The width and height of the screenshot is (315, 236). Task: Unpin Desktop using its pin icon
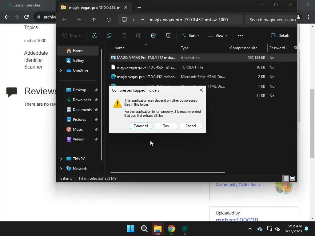point(96,90)
